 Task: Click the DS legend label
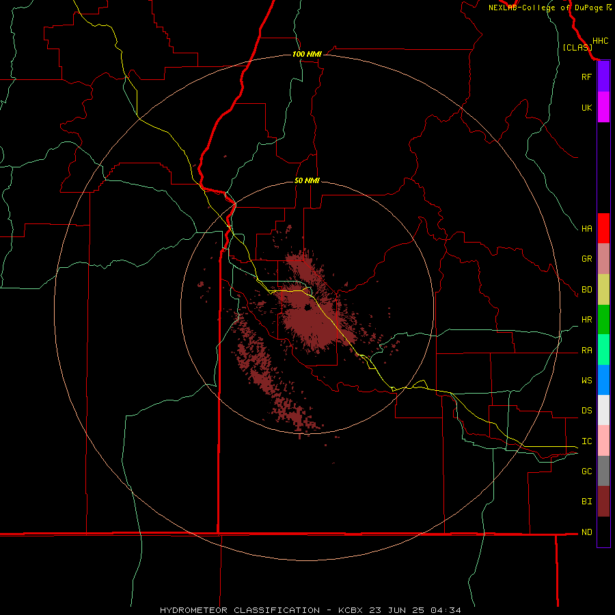tap(586, 411)
